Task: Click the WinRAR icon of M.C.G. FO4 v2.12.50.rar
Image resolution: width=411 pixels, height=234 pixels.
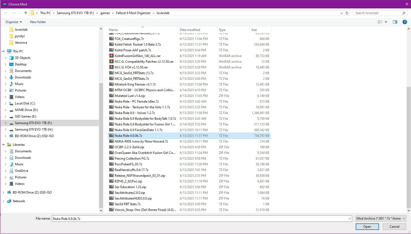Action: 111,67
